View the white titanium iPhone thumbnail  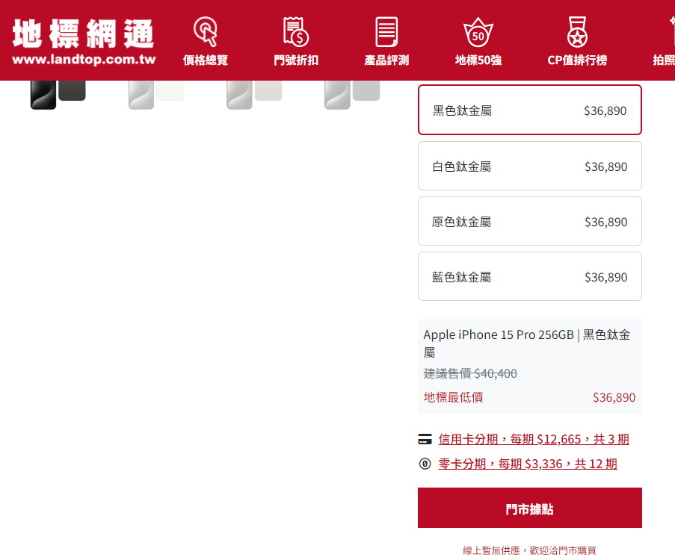[155, 93]
